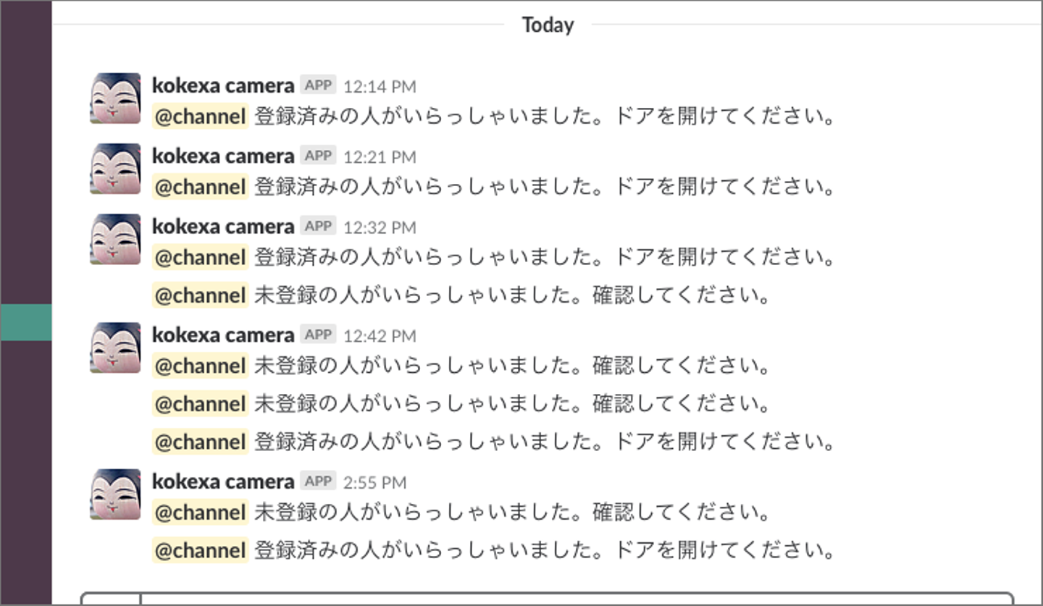The width and height of the screenshot is (1043, 606).
Task: Select the kokexa camera avatar at 12:32 PM
Action: click(x=115, y=239)
